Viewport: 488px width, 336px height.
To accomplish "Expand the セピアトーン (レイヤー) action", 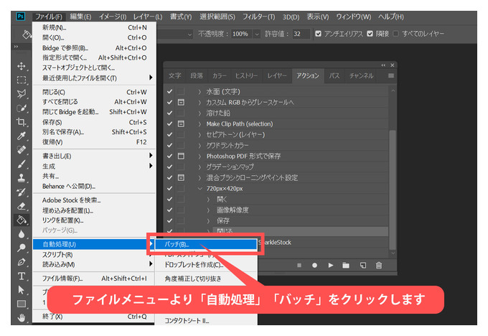I will [200, 134].
